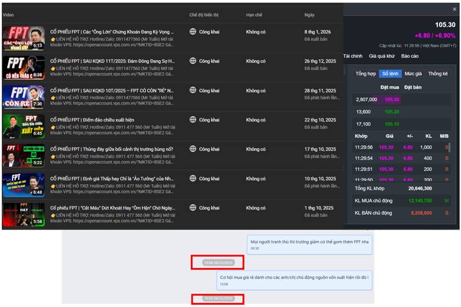Click the 'Video' column header
Image resolution: width=461 pixels, height=307 pixels.
[x=8, y=15]
